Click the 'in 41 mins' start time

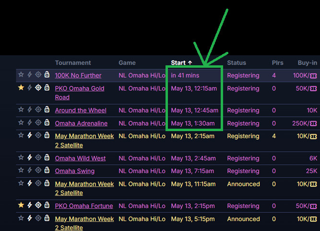pyautogui.click(x=185, y=75)
